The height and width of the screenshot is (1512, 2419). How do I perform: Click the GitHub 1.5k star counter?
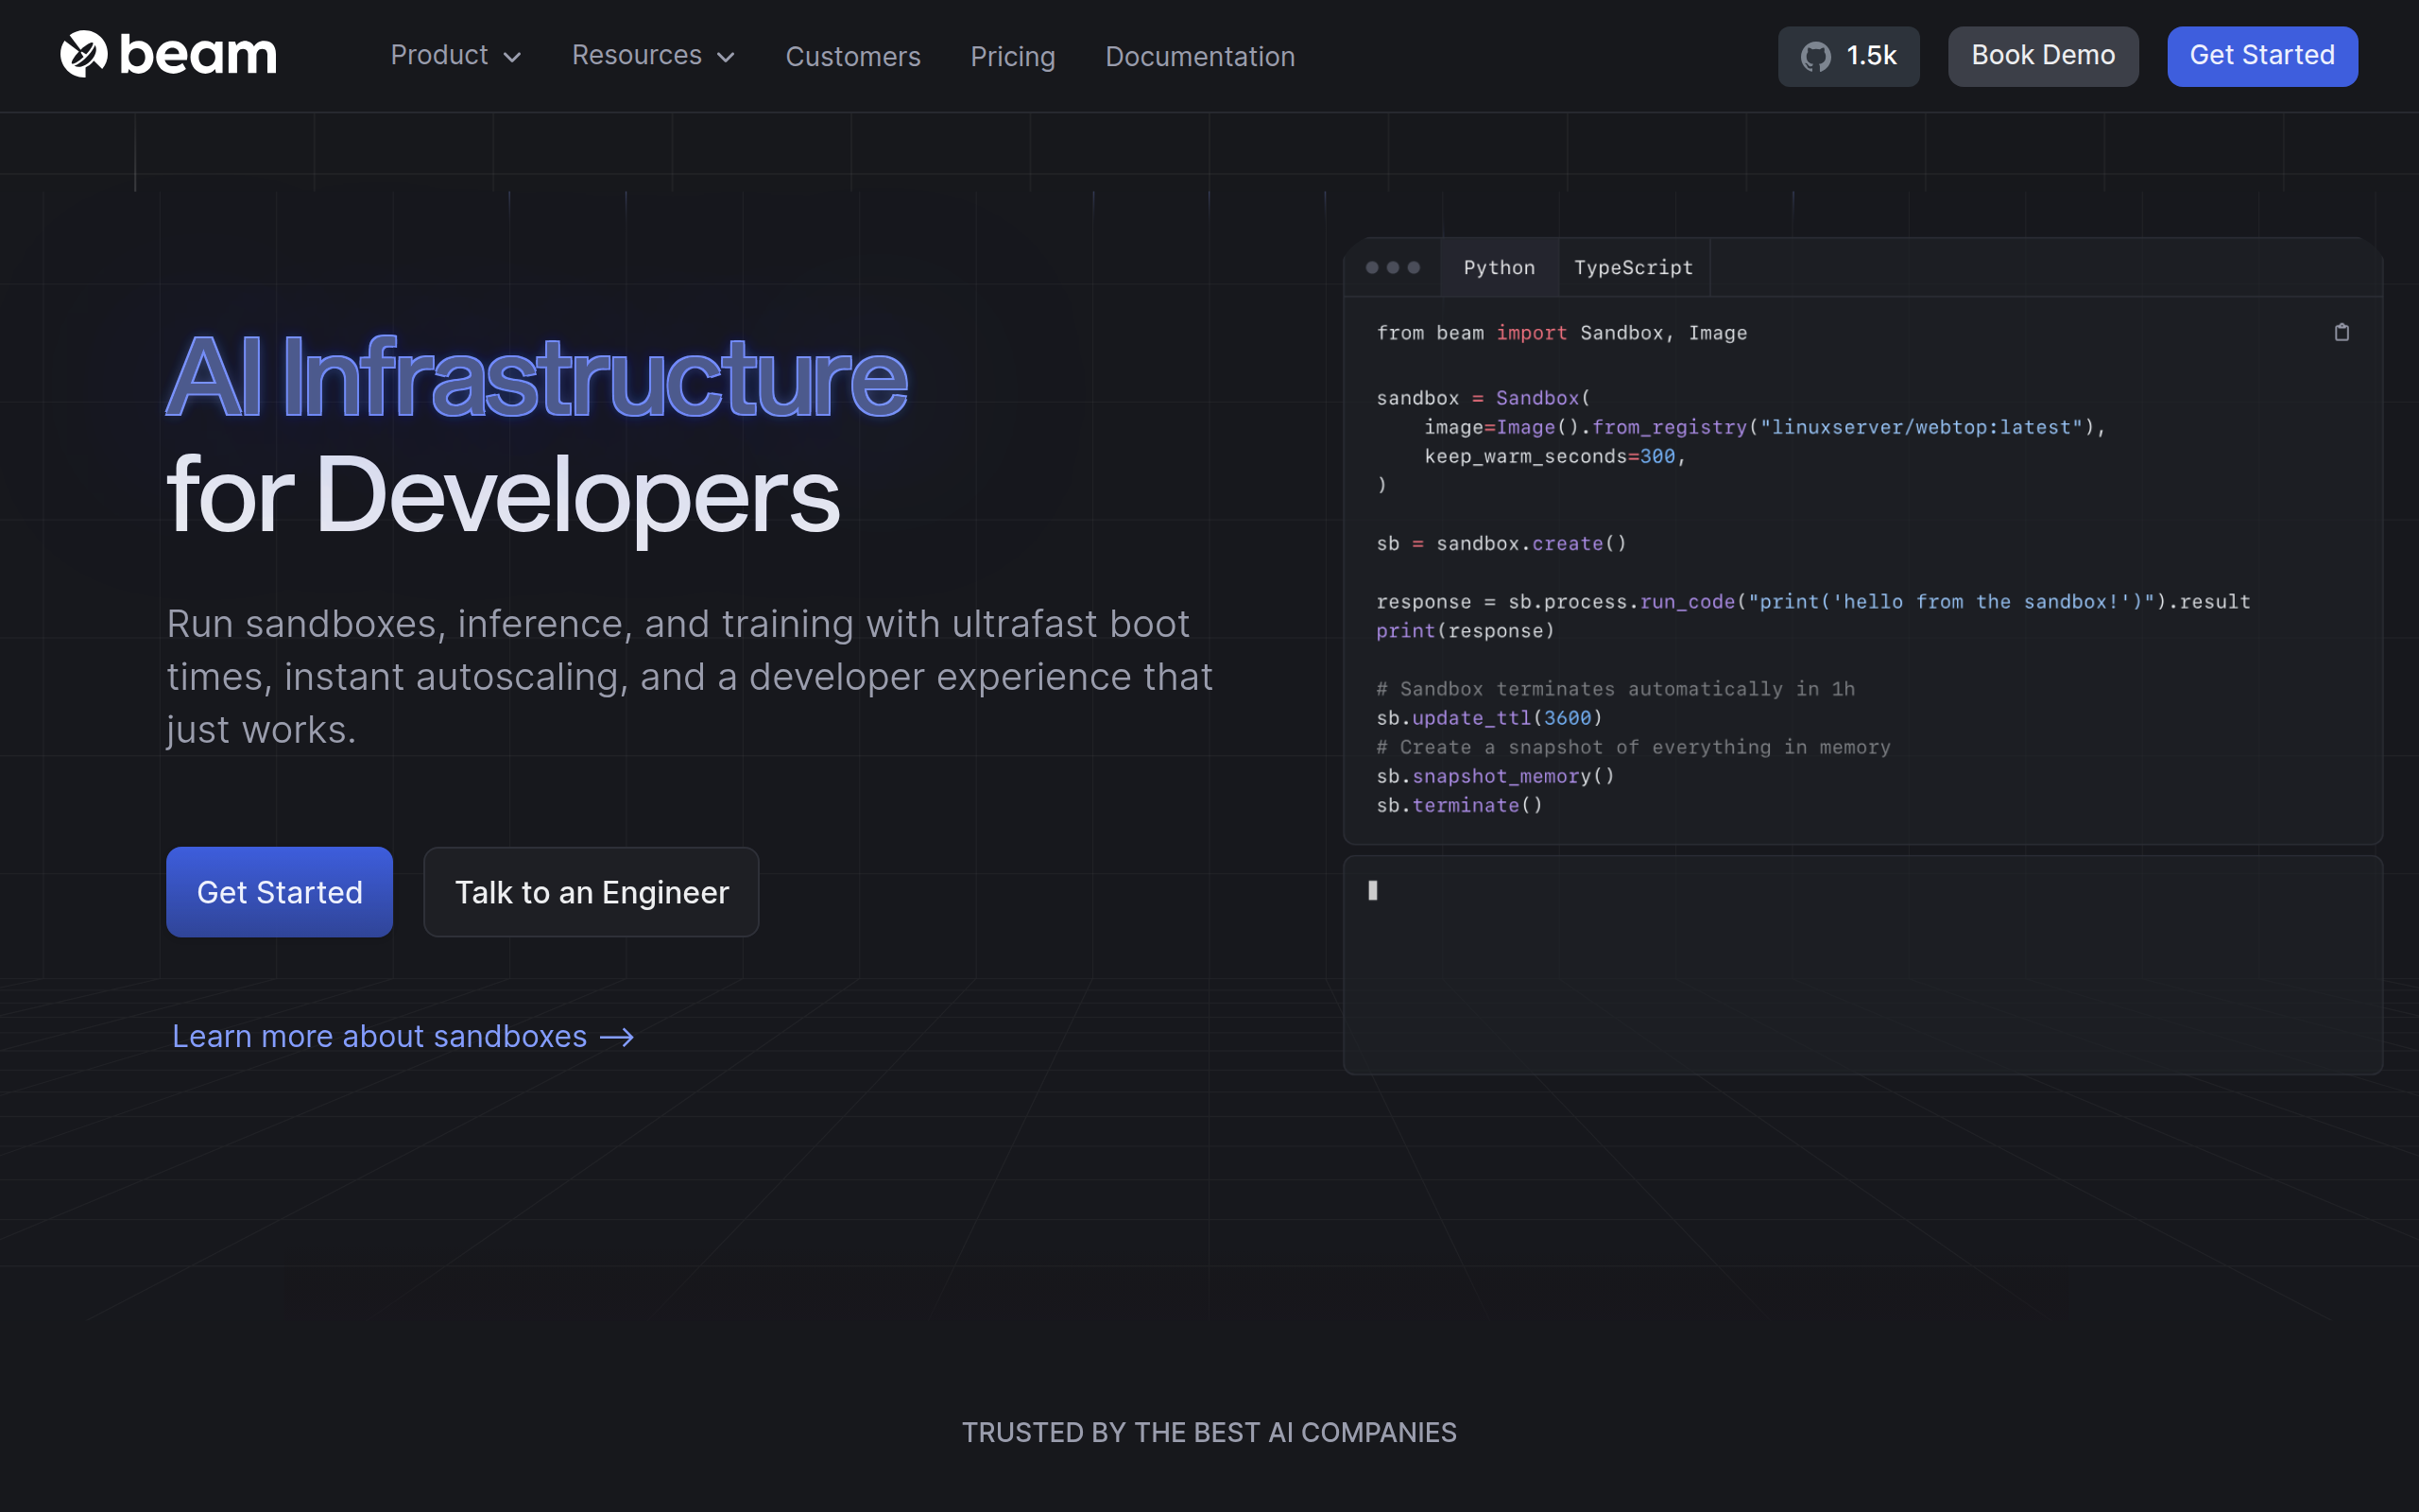[1847, 56]
